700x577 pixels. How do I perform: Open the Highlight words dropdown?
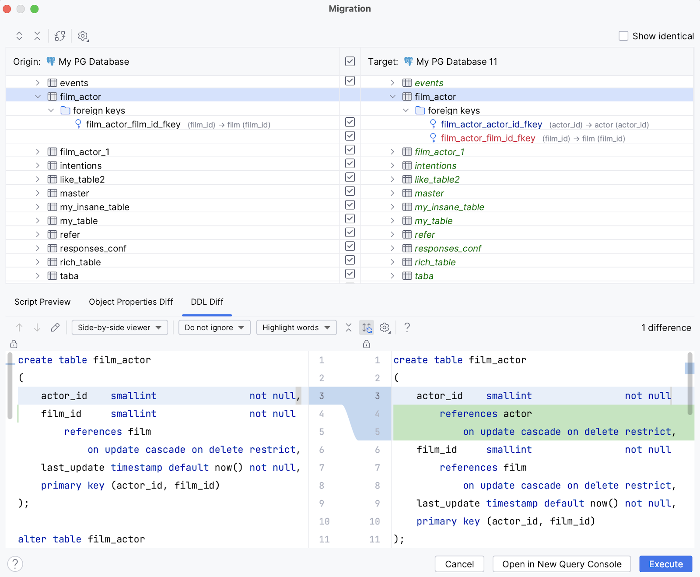[x=296, y=327]
